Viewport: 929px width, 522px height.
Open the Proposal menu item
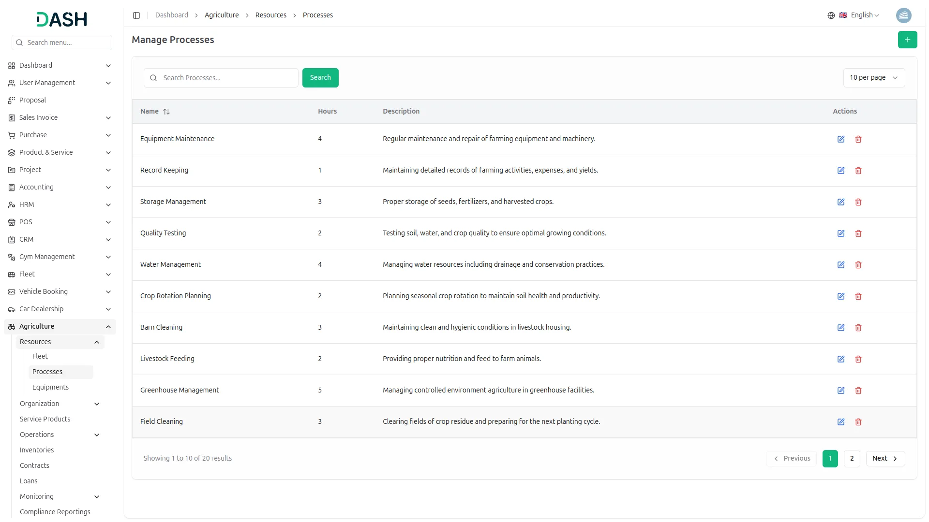tap(32, 101)
